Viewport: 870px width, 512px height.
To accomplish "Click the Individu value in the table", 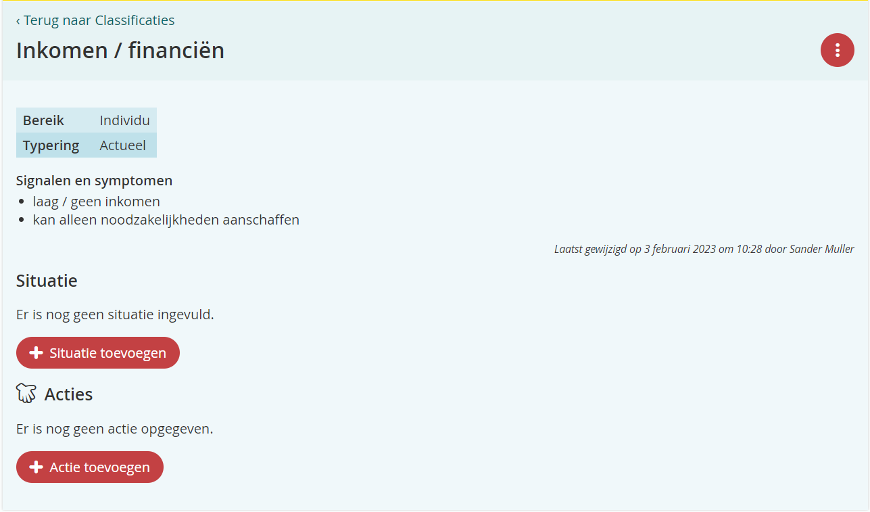I will (124, 120).
